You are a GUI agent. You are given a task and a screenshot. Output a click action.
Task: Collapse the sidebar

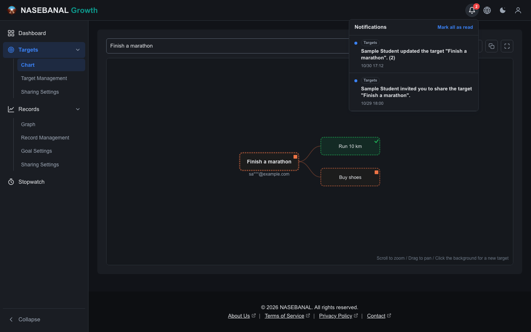(44, 319)
